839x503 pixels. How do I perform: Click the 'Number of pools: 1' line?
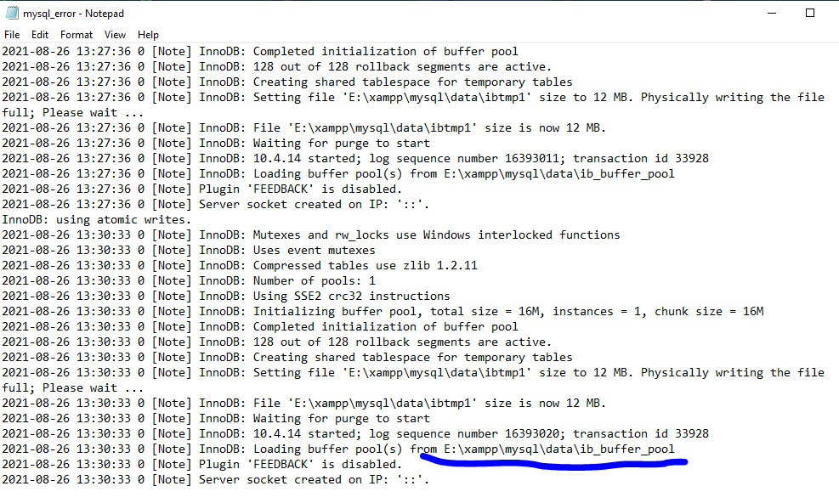[x=189, y=281]
